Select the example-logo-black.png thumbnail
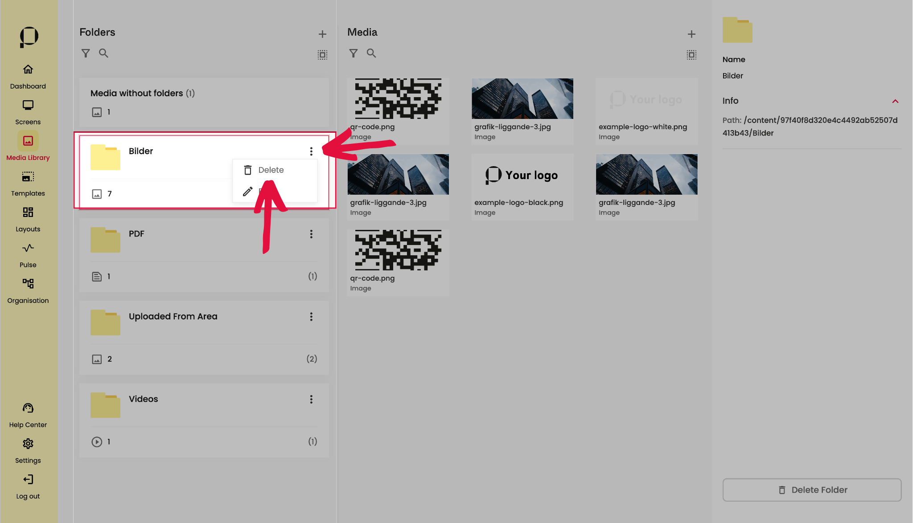The image size is (913, 523). point(522,175)
